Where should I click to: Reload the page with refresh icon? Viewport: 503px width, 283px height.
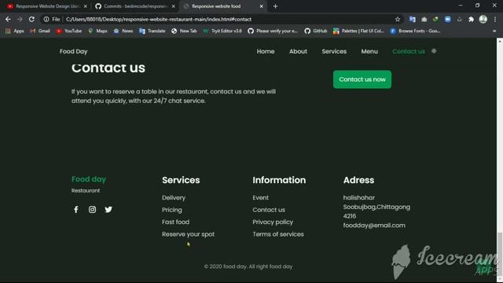(x=31, y=19)
